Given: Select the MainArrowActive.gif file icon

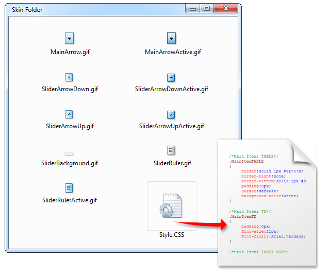Looking at the screenshot, I should 171,38.
